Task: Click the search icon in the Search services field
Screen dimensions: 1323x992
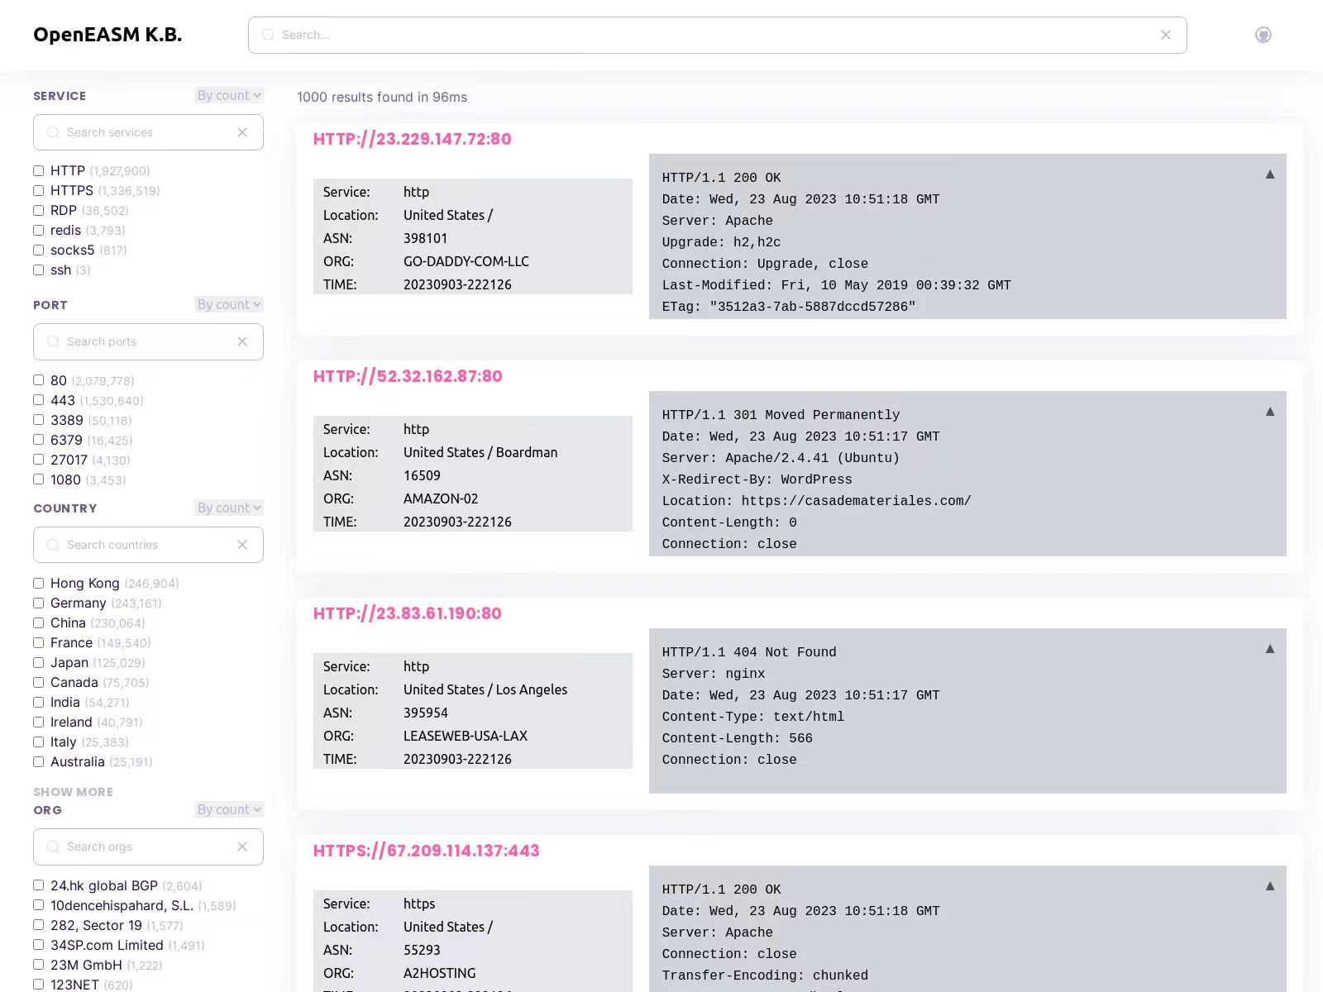Action: tap(53, 132)
